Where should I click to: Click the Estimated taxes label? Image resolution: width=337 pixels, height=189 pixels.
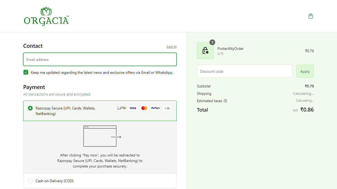(210, 101)
